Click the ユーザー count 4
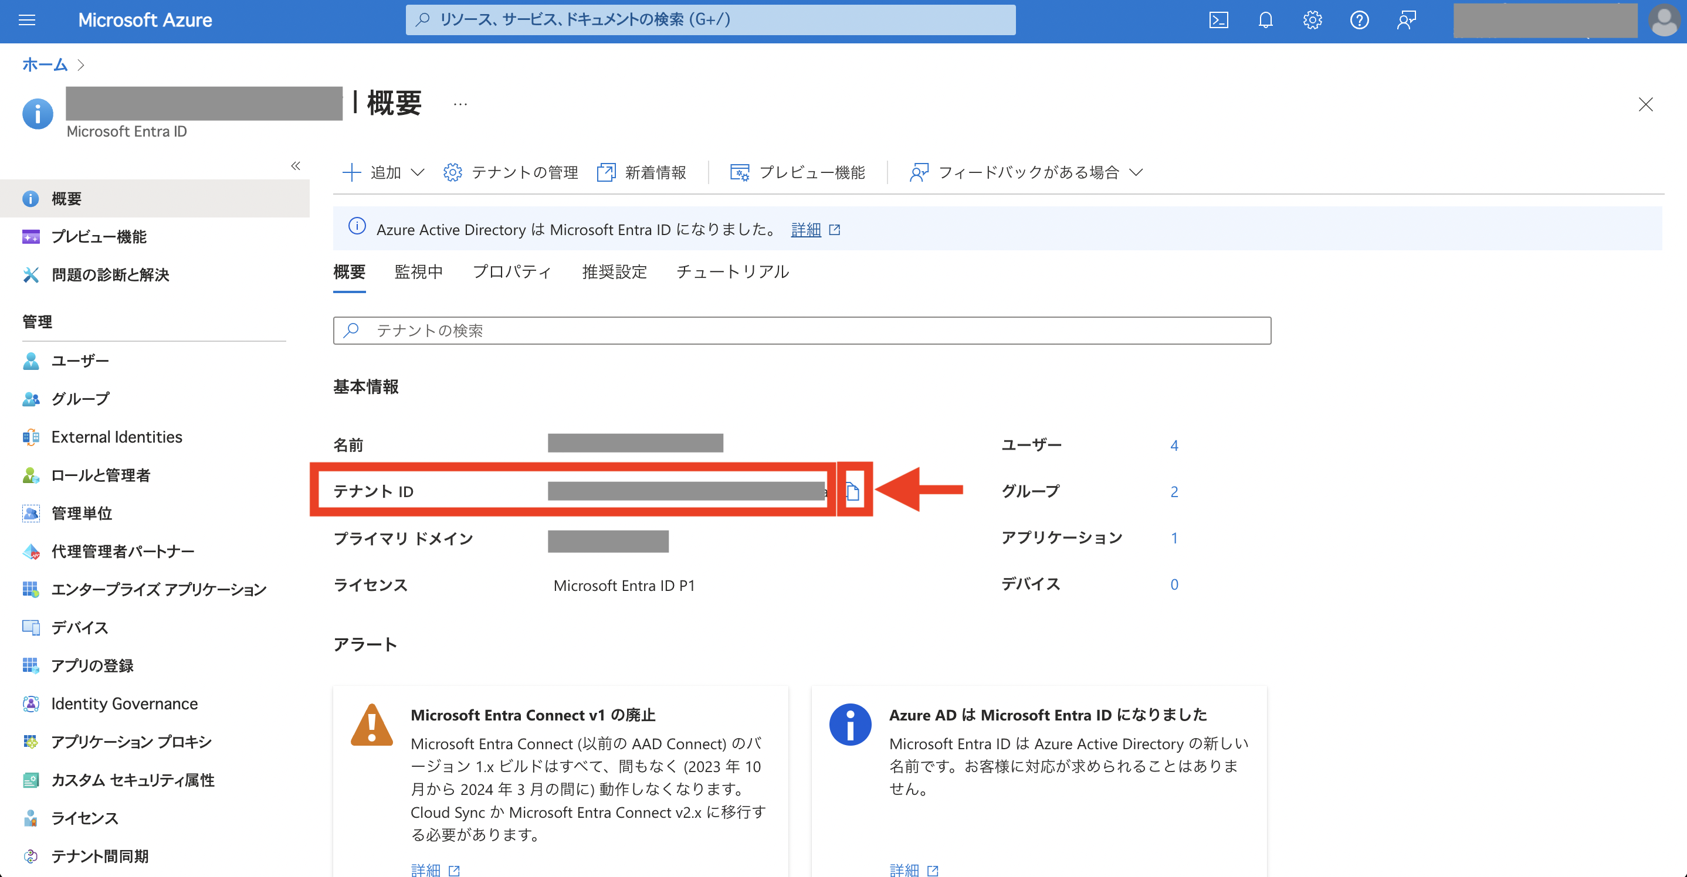This screenshot has width=1687, height=877. click(x=1174, y=446)
